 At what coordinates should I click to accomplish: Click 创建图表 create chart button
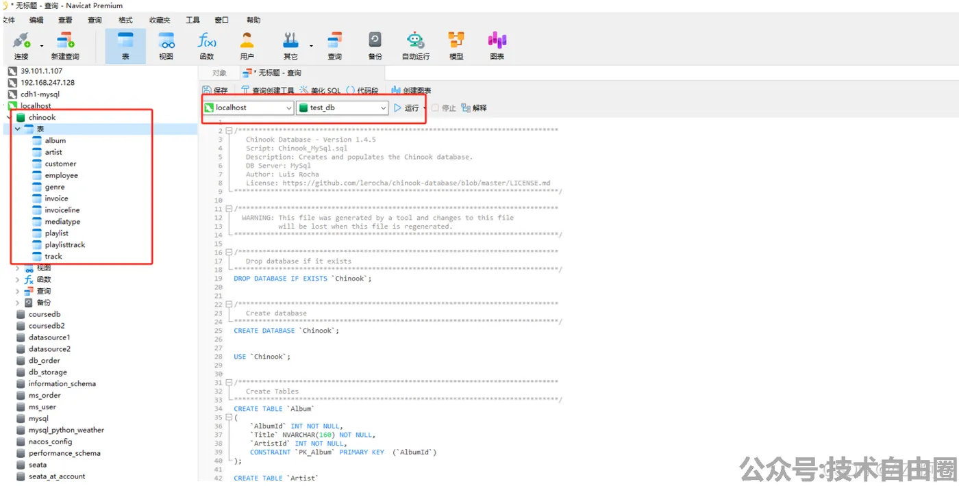click(x=411, y=90)
